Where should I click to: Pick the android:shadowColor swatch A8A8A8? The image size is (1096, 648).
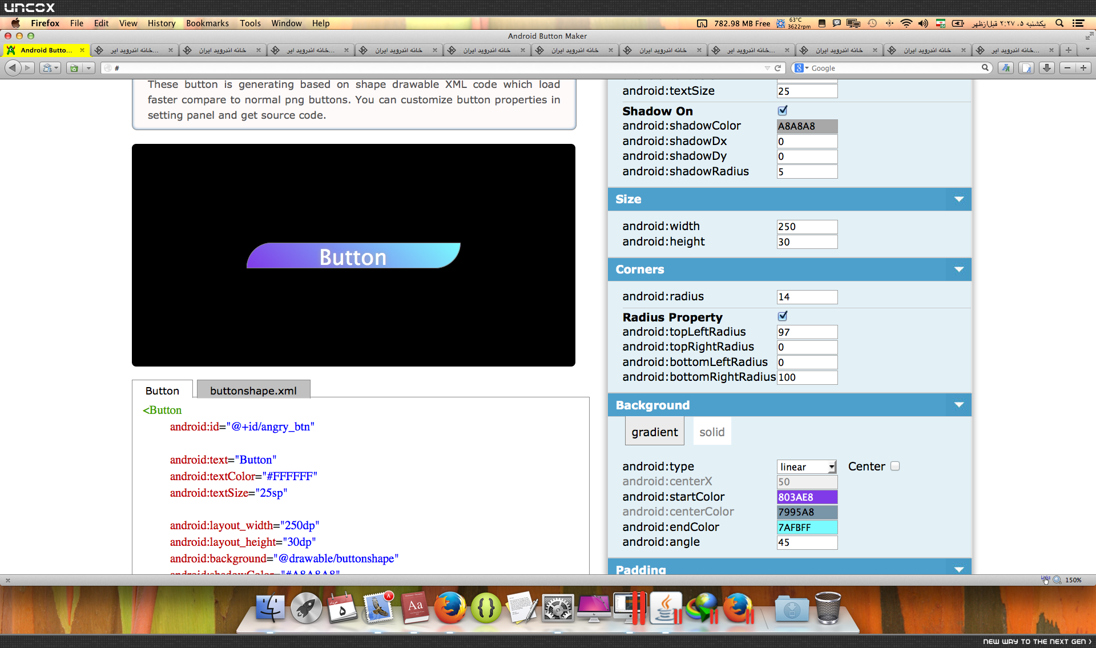tap(807, 126)
